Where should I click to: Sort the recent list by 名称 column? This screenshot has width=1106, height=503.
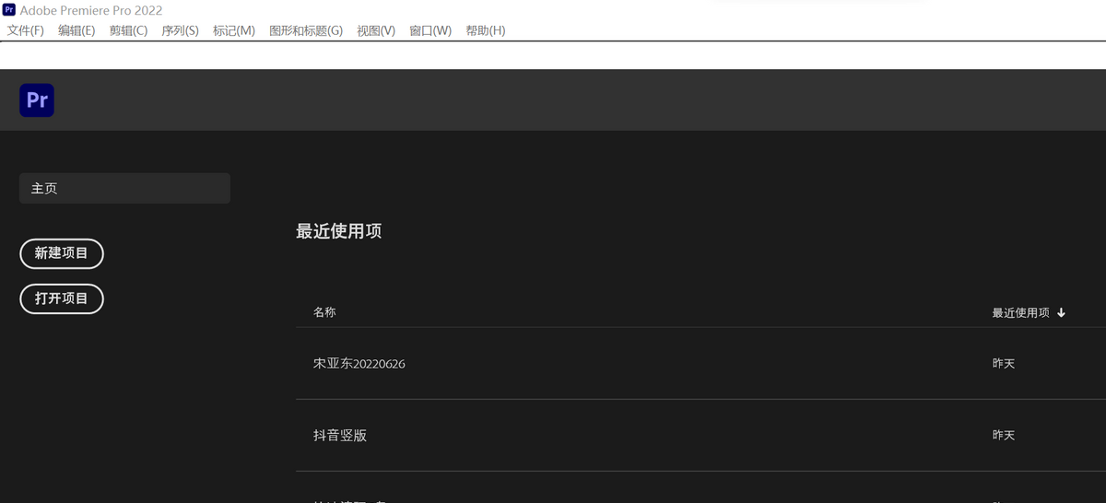point(324,312)
